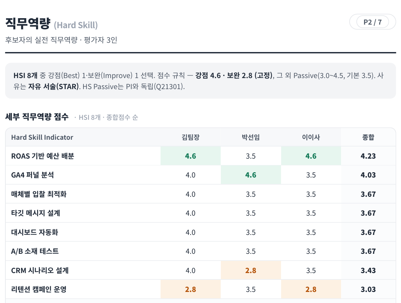Viewport: 401px width, 303px height.
Task: Click 박선임's 3.5 in the 리텐션 캠페인 운영 row
Action: pos(250,289)
